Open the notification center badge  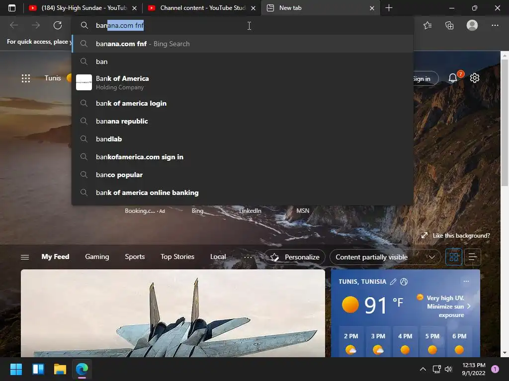(495, 369)
